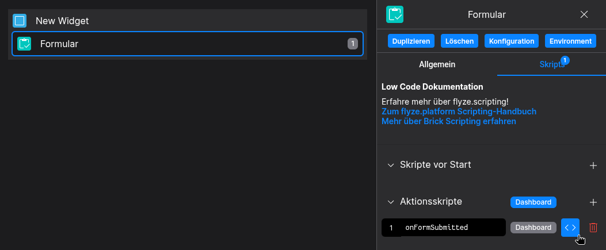Viewport: 606px width, 250px height.
Task: Select the Skripts tab
Action: tap(551, 64)
